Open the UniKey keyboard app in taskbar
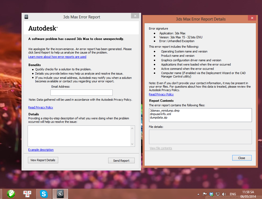The image size is (262, 199). click(x=27, y=194)
